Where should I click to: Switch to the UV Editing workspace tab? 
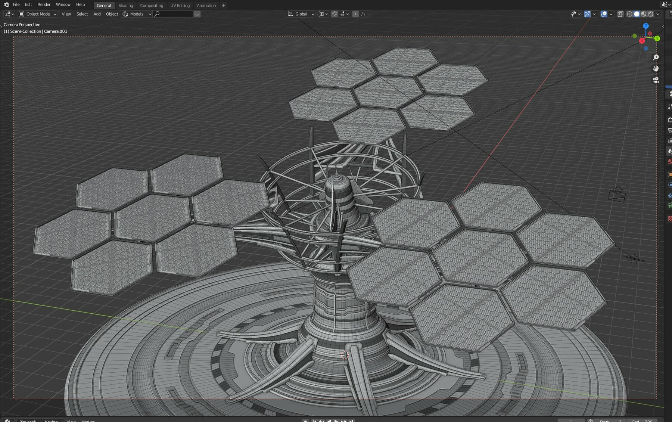click(x=180, y=5)
